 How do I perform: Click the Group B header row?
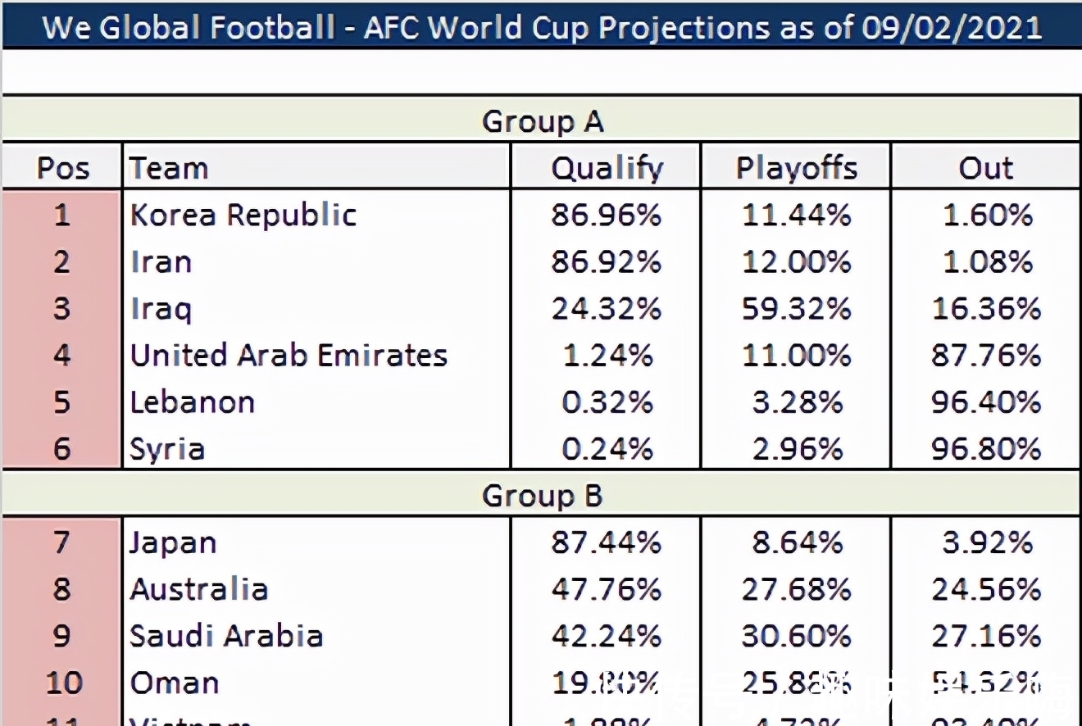coord(542,496)
